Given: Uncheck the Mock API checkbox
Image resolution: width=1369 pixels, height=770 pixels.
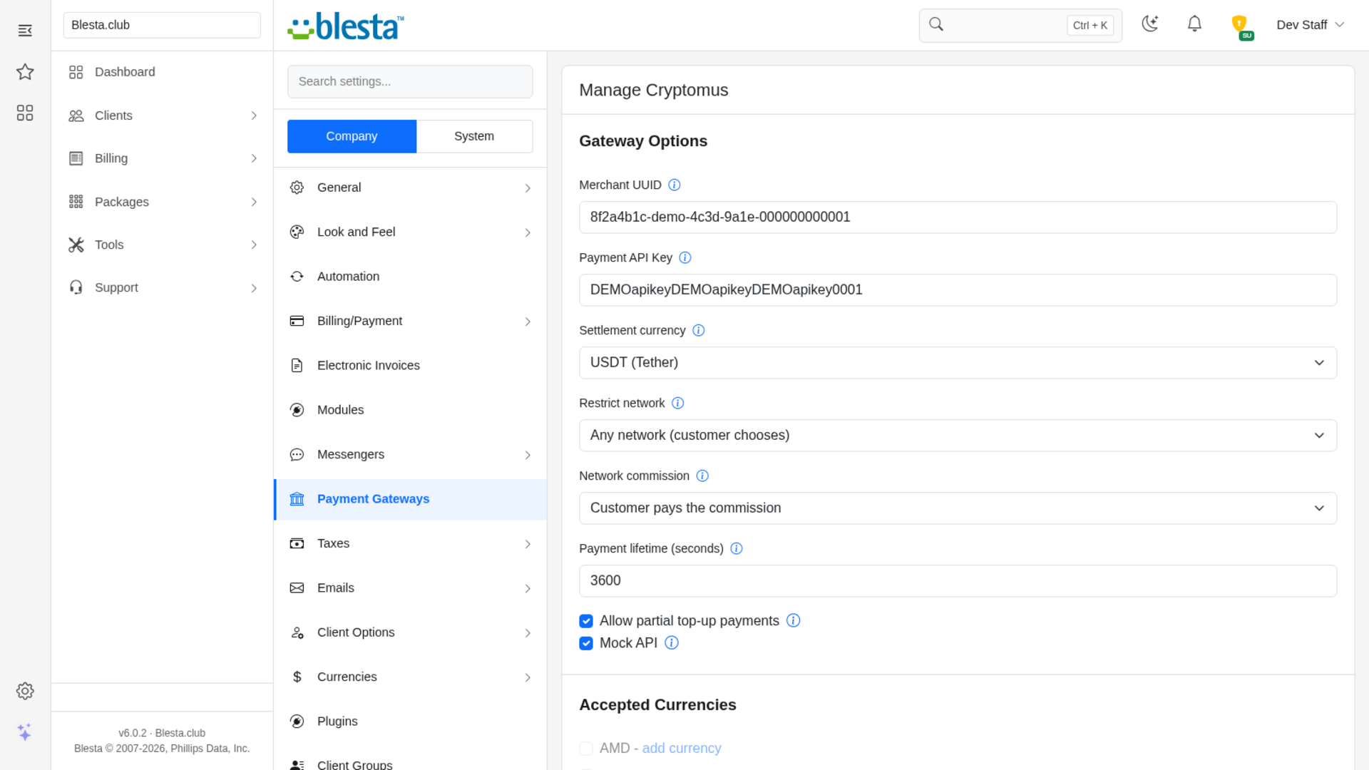Looking at the screenshot, I should pyautogui.click(x=586, y=643).
